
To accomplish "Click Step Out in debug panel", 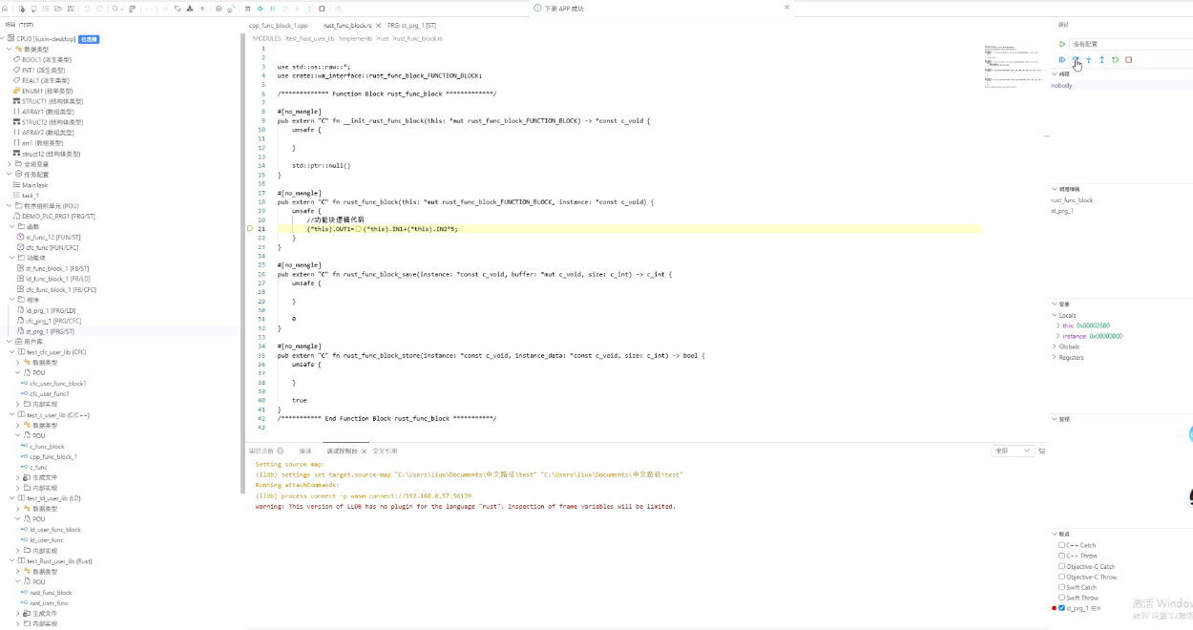I will tap(1102, 59).
